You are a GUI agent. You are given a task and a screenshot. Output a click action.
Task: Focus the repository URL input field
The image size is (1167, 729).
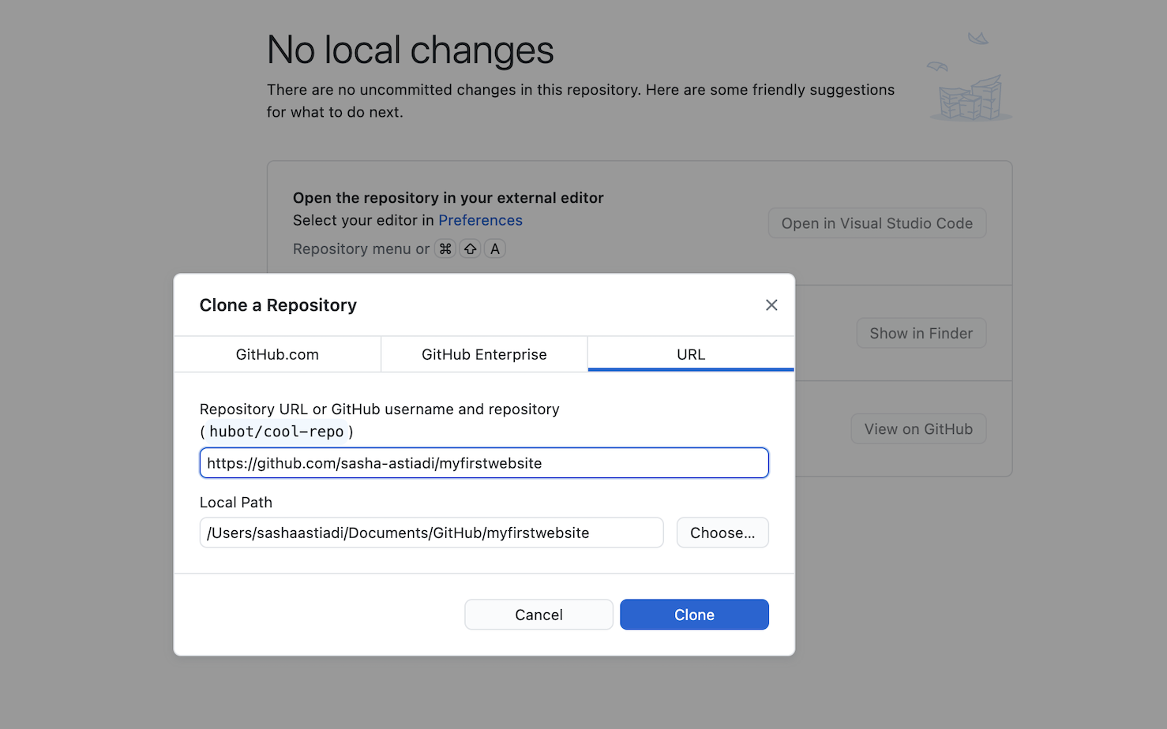483,463
